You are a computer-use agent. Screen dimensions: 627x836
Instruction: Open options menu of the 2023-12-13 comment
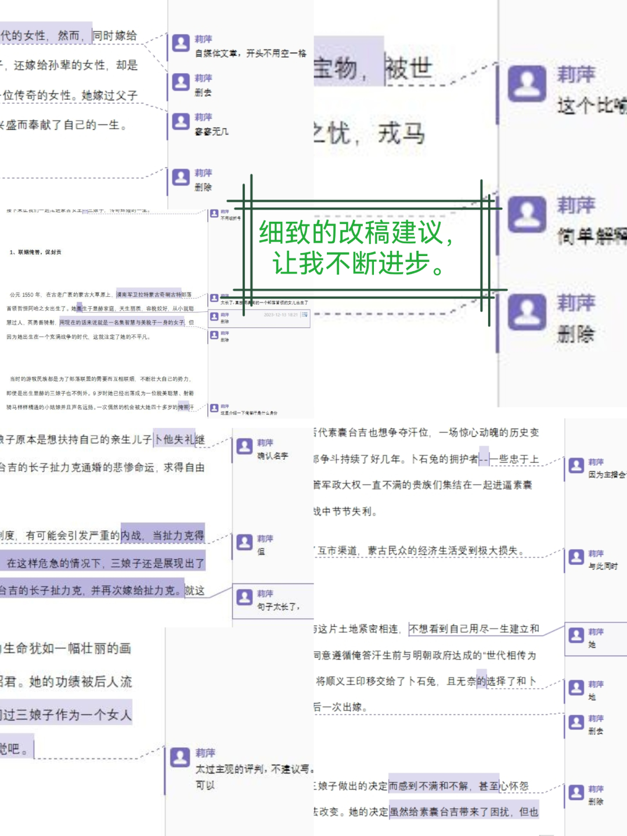304,315
